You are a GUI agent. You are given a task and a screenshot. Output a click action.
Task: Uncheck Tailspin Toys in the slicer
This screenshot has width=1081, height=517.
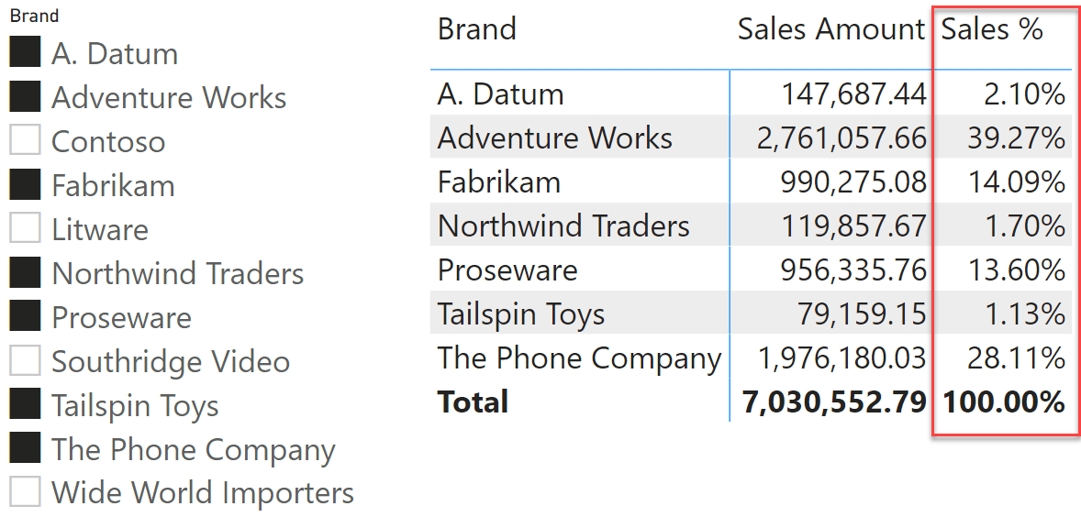click(x=25, y=405)
